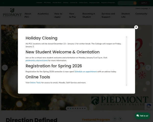Image resolution: width=153 pixels, height=122 pixels.
Task: Open the Select Language dropdown
Action: tap(143, 8)
